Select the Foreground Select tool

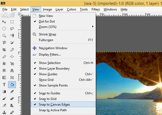[x=12, y=42]
